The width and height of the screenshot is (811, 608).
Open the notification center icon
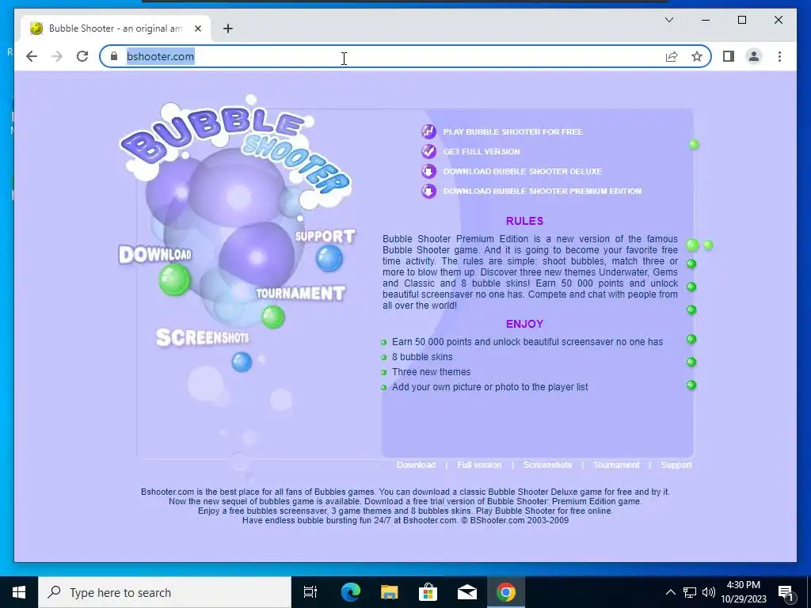tap(786, 592)
